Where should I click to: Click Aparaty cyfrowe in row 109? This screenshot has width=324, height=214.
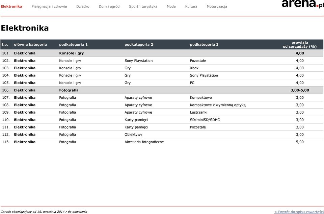tap(138, 112)
